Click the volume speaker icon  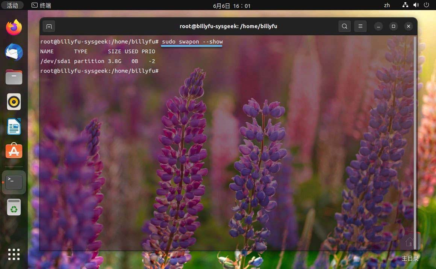click(x=416, y=5)
